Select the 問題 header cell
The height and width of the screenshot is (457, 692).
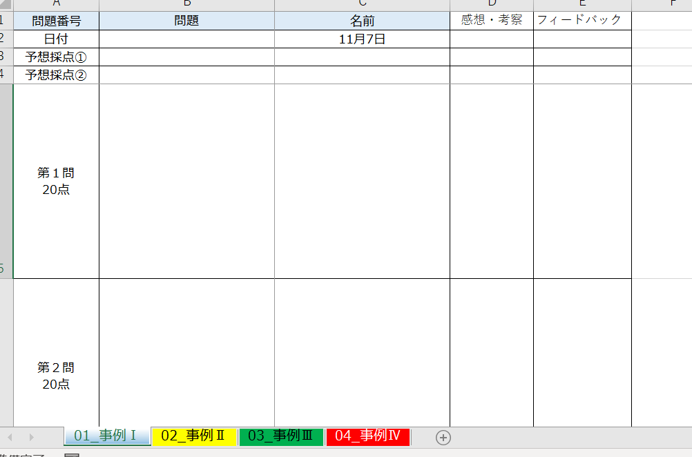tap(186, 21)
